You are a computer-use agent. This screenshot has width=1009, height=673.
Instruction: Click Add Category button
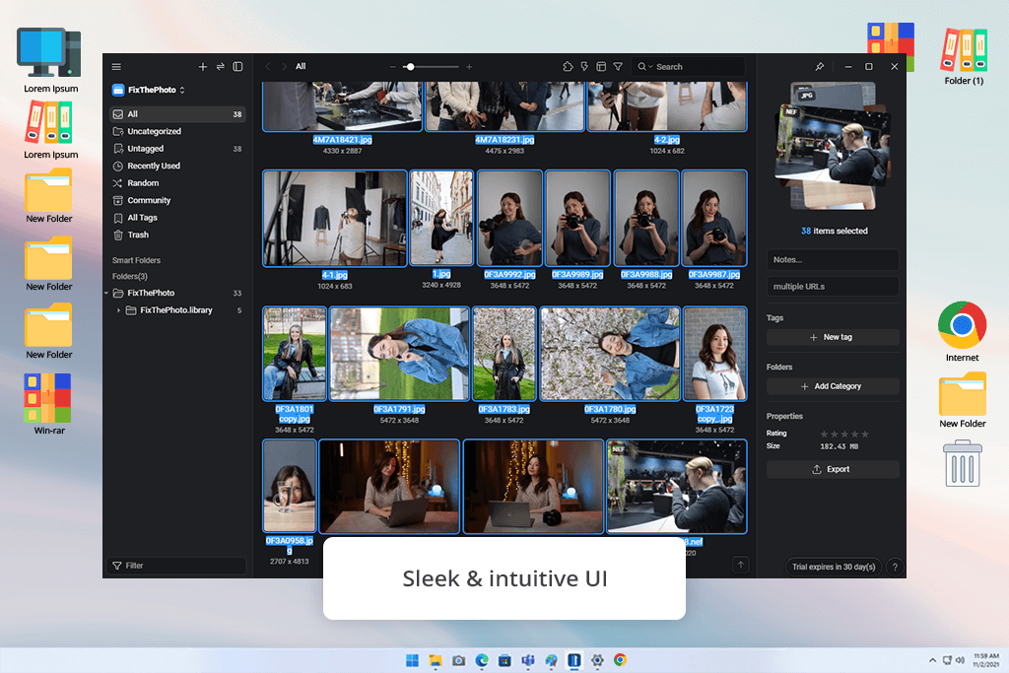click(x=833, y=386)
